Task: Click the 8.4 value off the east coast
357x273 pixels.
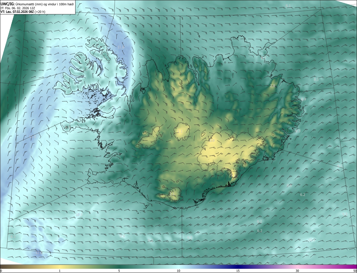Action: 303,99
